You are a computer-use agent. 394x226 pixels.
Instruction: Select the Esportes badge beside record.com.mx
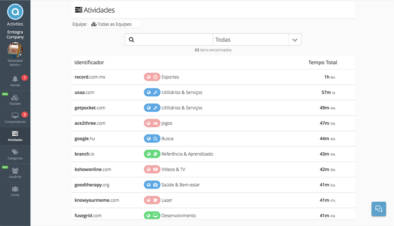point(152,77)
